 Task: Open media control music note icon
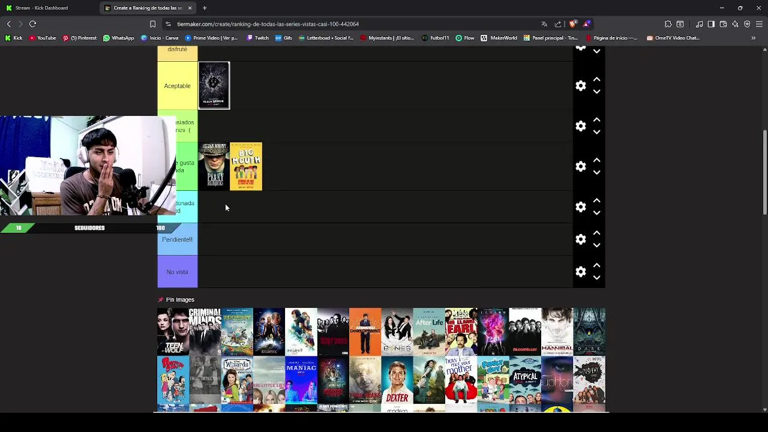point(700,24)
